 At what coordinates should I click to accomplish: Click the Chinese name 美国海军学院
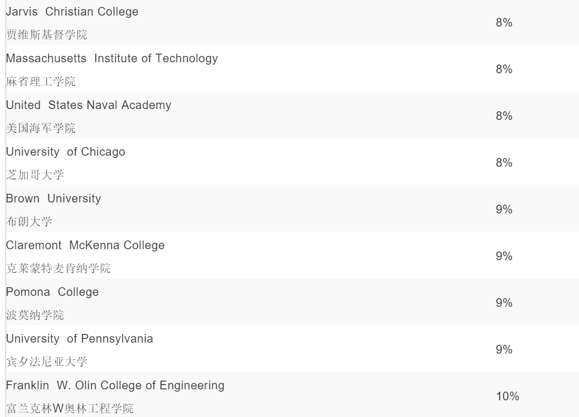[40, 129]
